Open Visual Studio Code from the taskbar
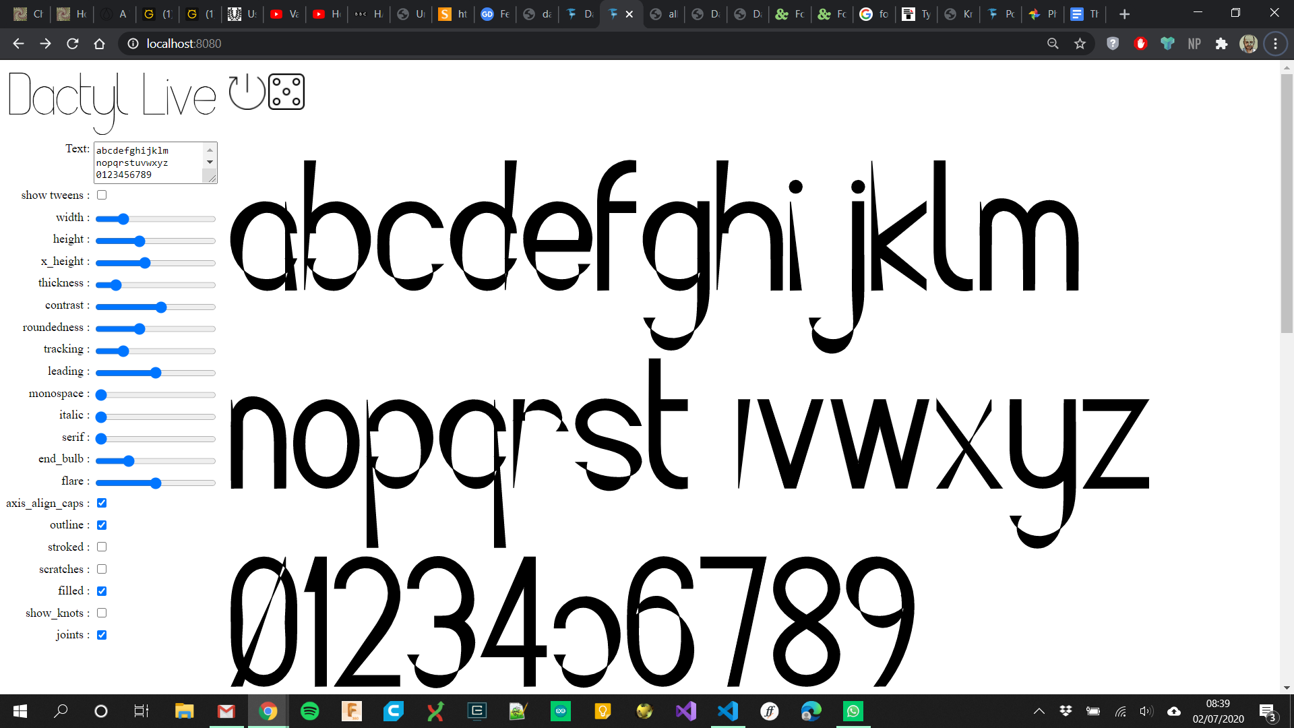The image size is (1294, 728). [728, 711]
